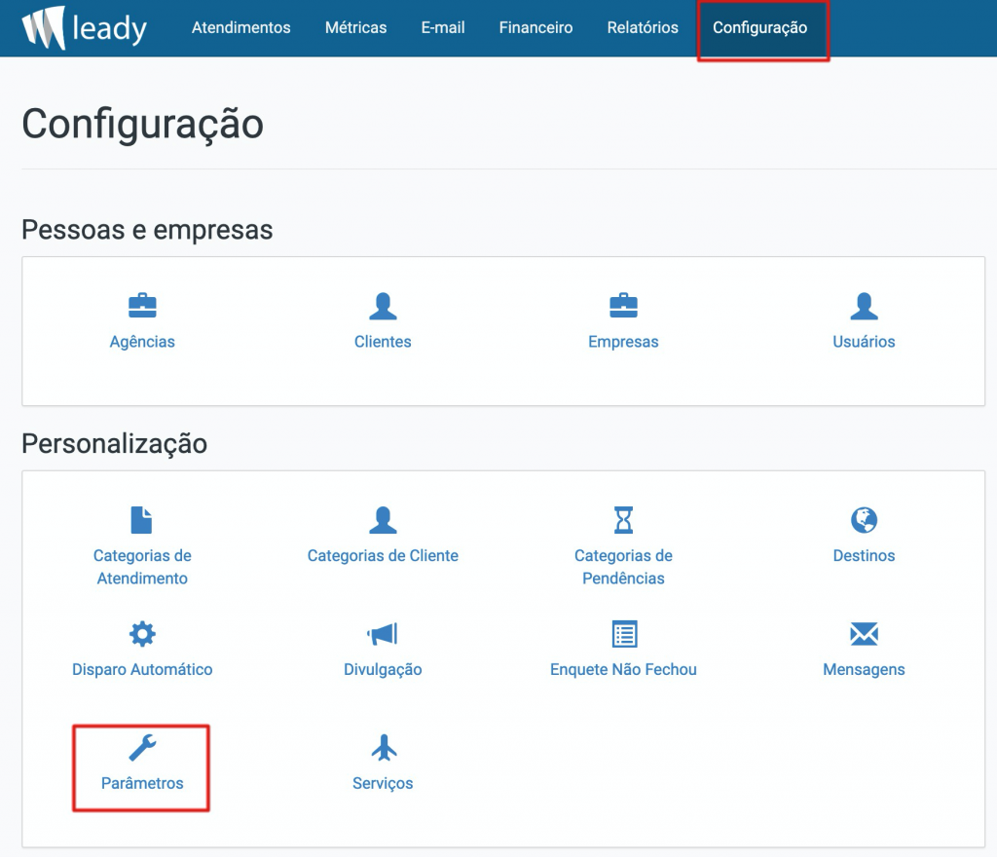Click the Serviços airplane icon
This screenshot has width=997, height=857.
384,747
